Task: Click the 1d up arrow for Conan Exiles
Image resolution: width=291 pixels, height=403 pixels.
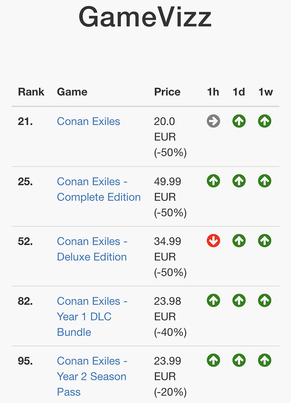Action: [x=239, y=122]
